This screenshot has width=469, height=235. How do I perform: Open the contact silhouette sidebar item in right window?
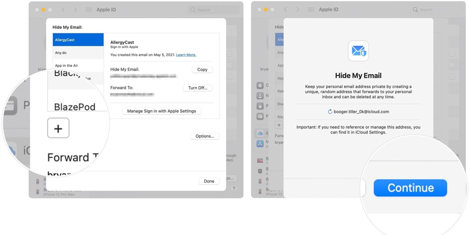point(260,96)
